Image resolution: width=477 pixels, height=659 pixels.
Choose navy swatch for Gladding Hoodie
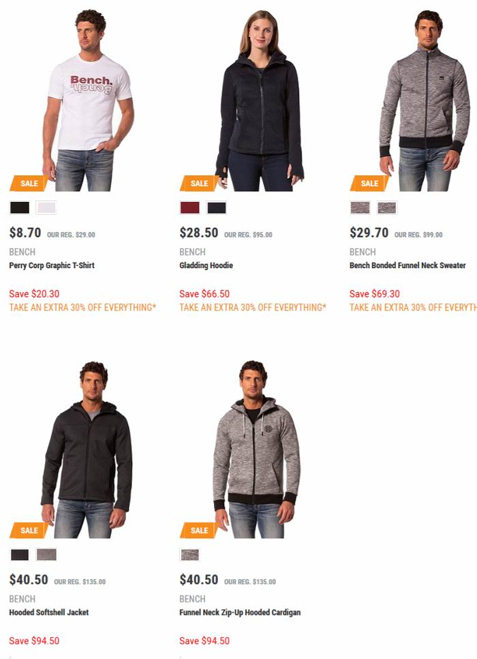(x=217, y=207)
